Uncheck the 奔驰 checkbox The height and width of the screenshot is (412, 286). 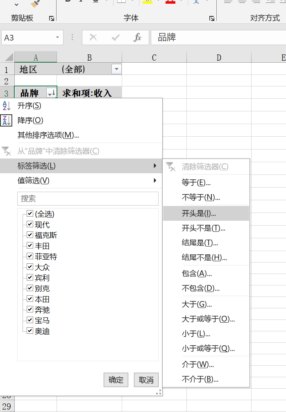[x=30, y=309]
